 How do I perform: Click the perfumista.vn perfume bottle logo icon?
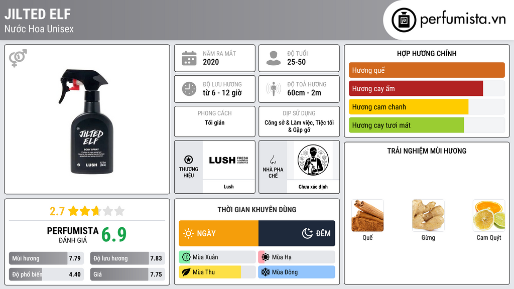click(404, 20)
